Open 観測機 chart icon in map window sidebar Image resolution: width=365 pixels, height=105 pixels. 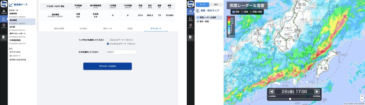pos(191,19)
